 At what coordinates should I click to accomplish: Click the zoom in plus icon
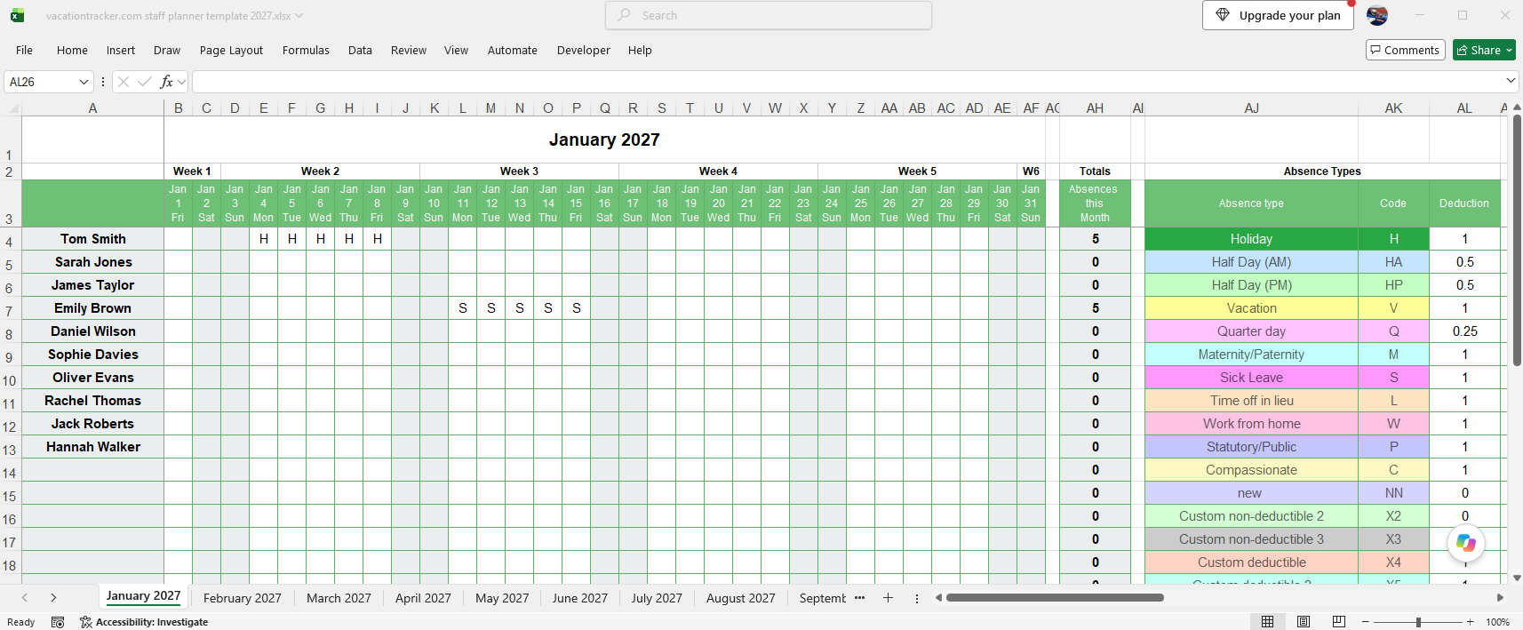pos(1471,622)
